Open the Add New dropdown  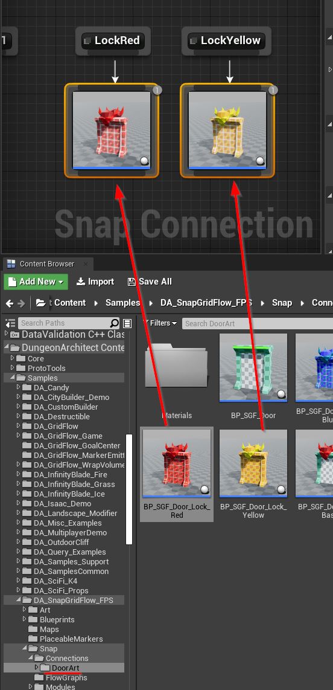click(x=36, y=282)
